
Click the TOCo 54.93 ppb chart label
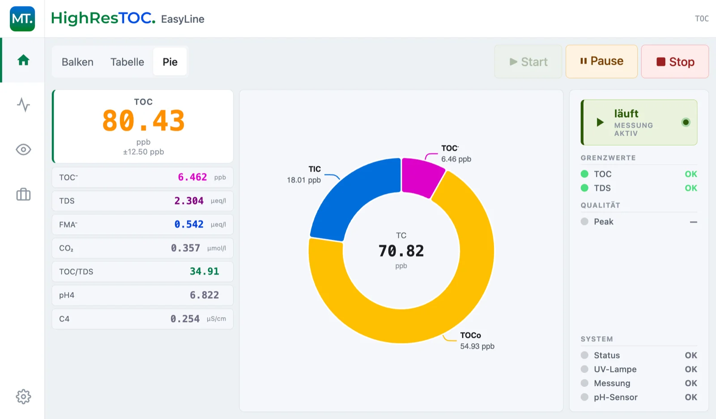coord(477,341)
